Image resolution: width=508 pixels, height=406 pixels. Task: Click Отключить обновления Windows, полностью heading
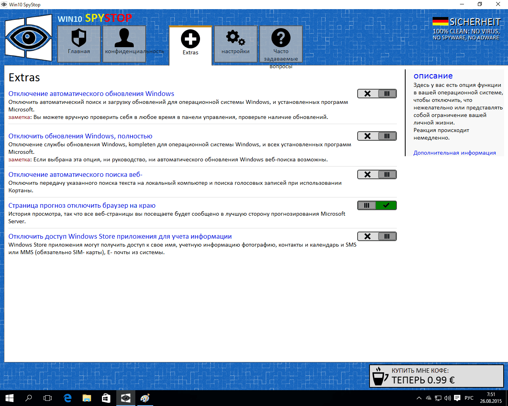[81, 136]
